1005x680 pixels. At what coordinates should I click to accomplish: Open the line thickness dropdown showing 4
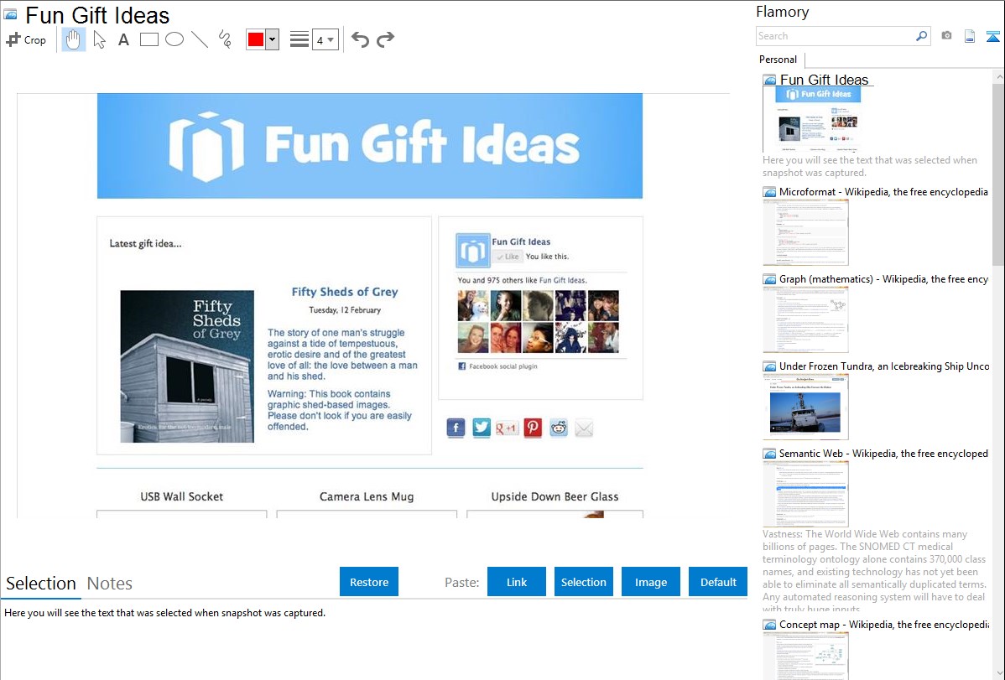coord(325,39)
